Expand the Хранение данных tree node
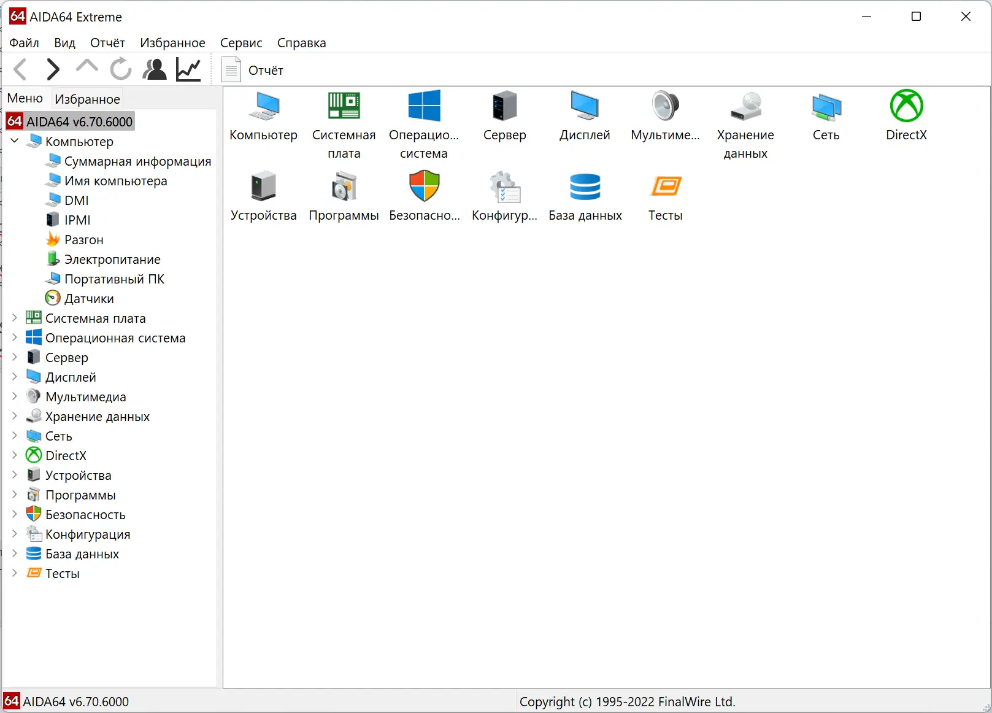 (14, 416)
